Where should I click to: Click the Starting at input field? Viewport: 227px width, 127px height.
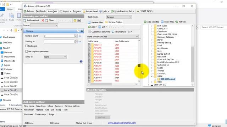pos(59,42)
